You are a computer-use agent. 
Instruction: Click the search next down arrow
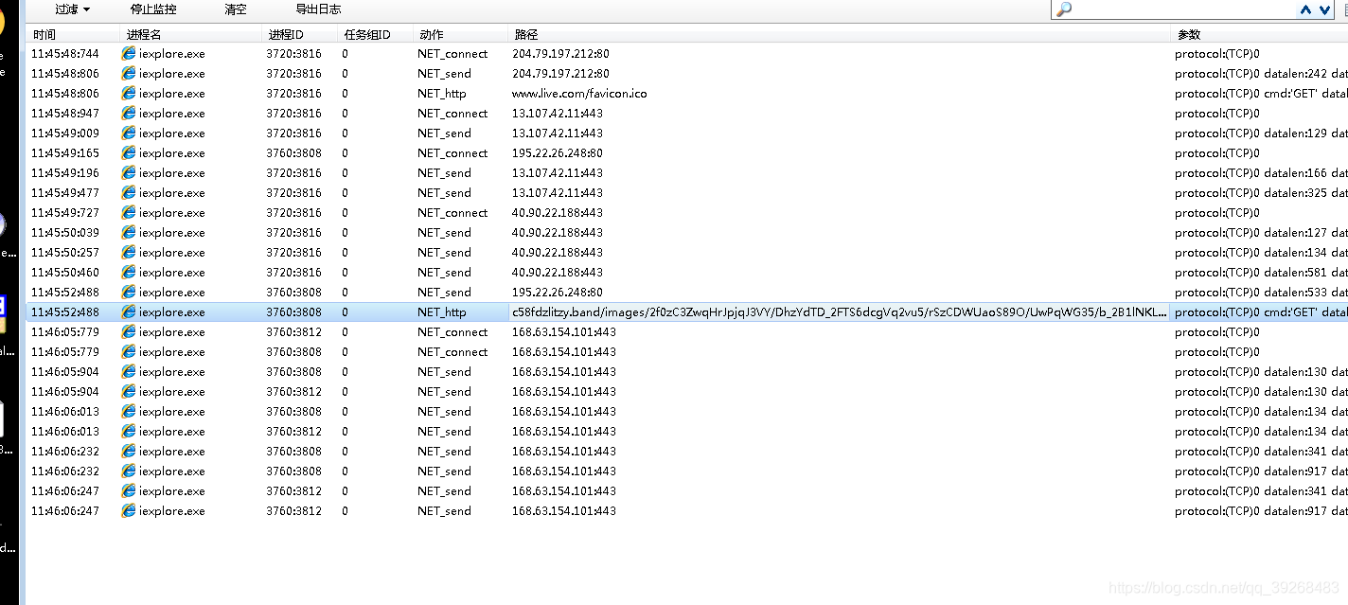1324,9
